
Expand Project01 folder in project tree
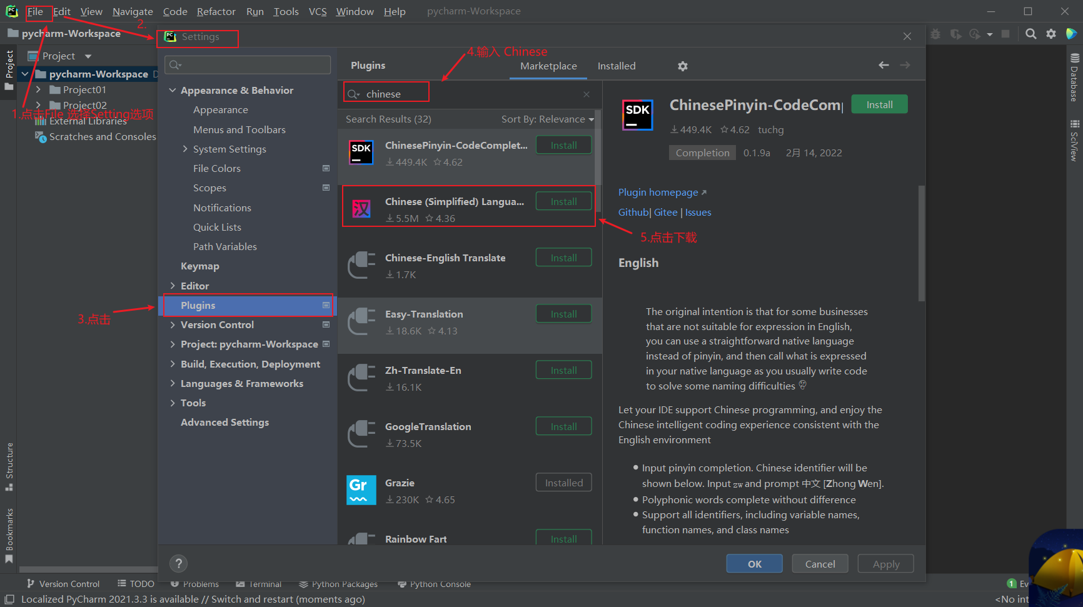(38, 89)
